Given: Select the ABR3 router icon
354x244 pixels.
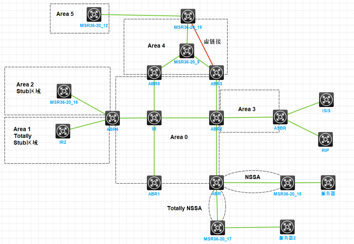Looking at the screenshot, I should click(x=217, y=73).
